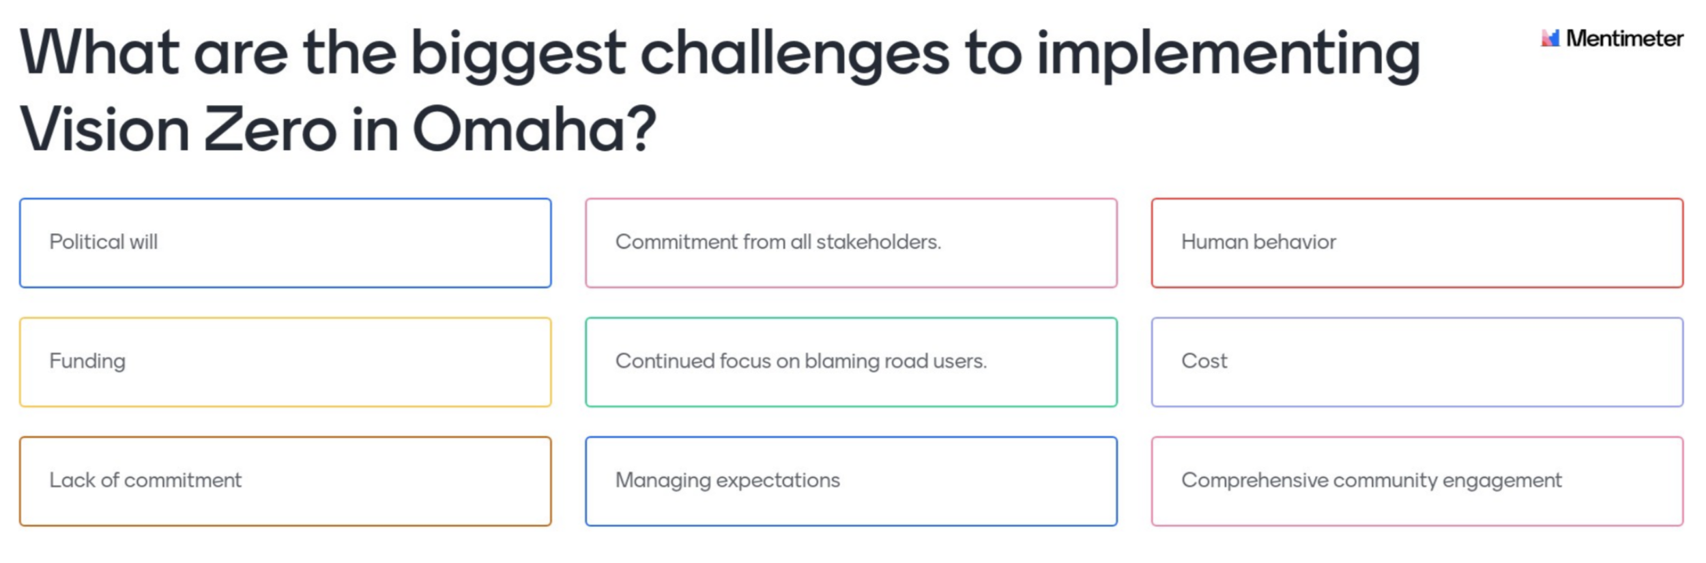The image size is (1706, 563).
Task: Click the "Political will" text label
Action: pyautogui.click(x=103, y=242)
